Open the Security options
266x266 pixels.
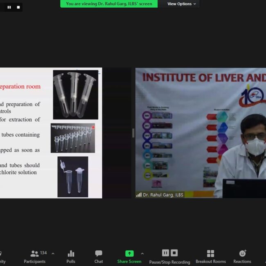tap(1, 257)
